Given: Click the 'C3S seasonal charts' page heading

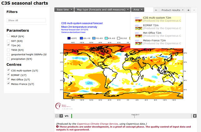Looking at the screenshot, I should coord(25,3).
